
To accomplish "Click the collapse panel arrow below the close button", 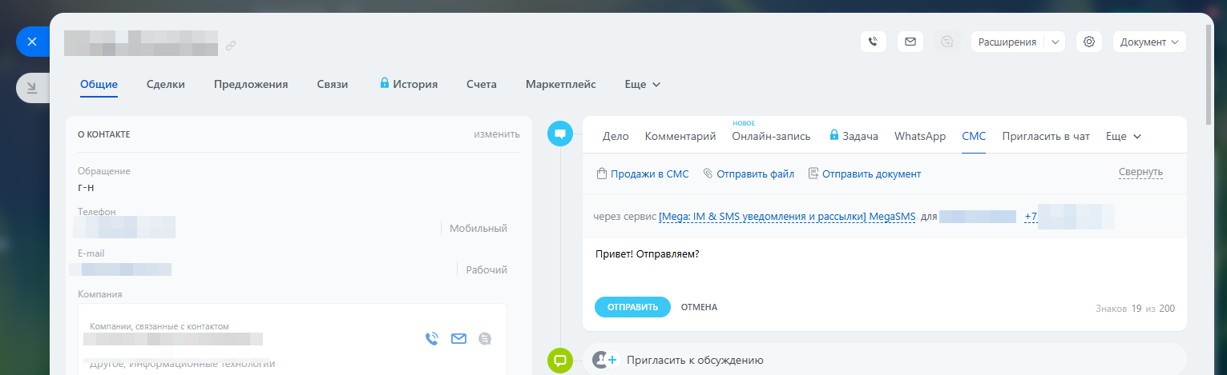I will click(x=32, y=88).
